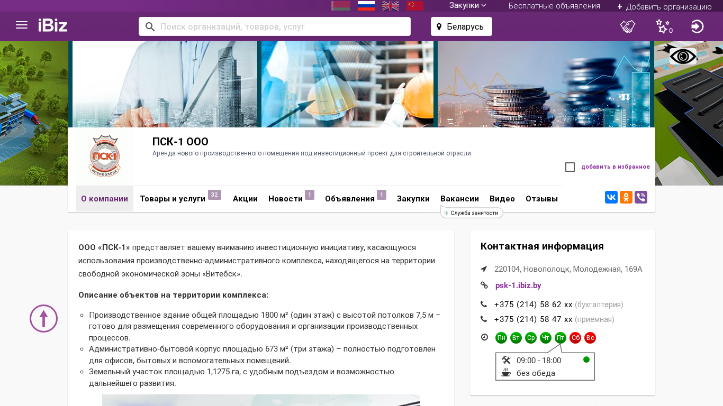Screen dimensions: 723x406
Task: Click 'Служба занятости' badge link
Action: click(x=472, y=213)
